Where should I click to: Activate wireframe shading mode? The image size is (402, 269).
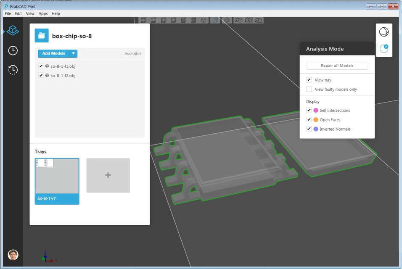[x=215, y=20]
